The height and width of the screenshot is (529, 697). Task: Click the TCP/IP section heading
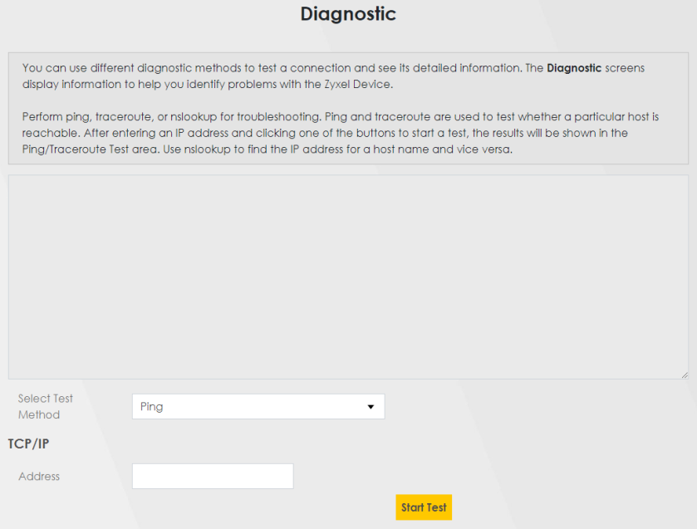tap(28, 443)
